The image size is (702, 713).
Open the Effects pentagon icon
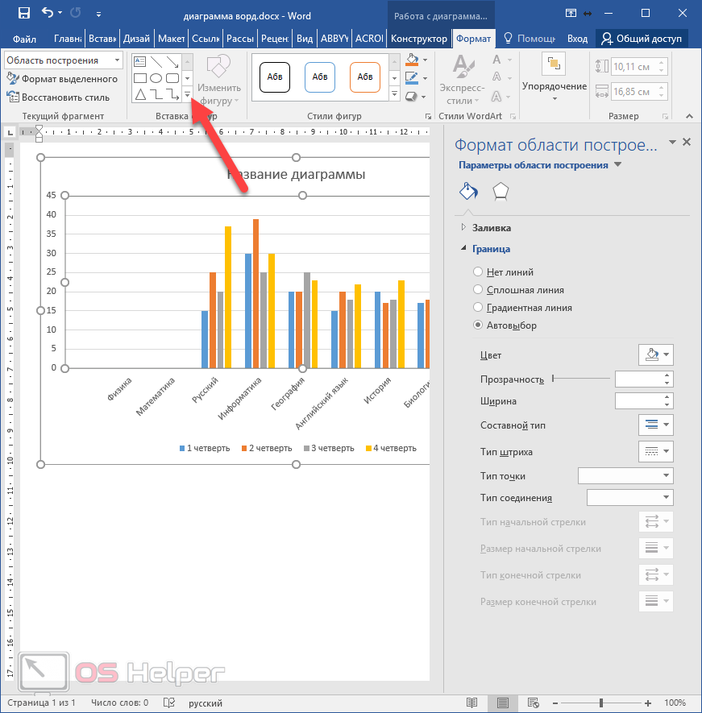(501, 192)
